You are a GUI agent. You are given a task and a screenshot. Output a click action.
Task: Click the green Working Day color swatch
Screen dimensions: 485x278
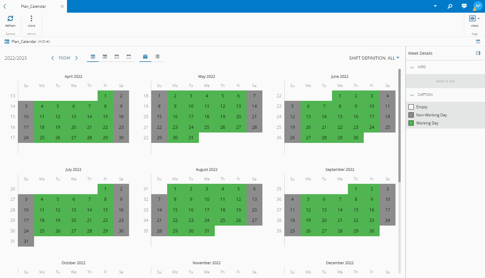click(x=411, y=123)
